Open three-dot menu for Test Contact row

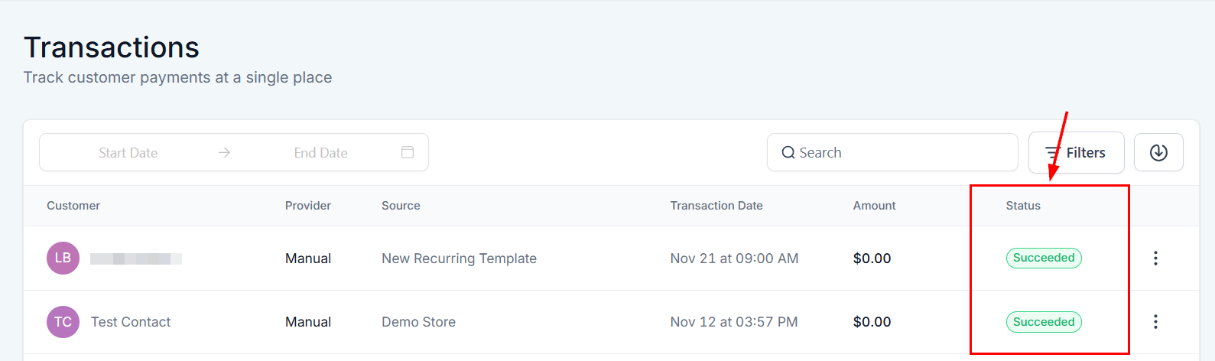coord(1155,322)
